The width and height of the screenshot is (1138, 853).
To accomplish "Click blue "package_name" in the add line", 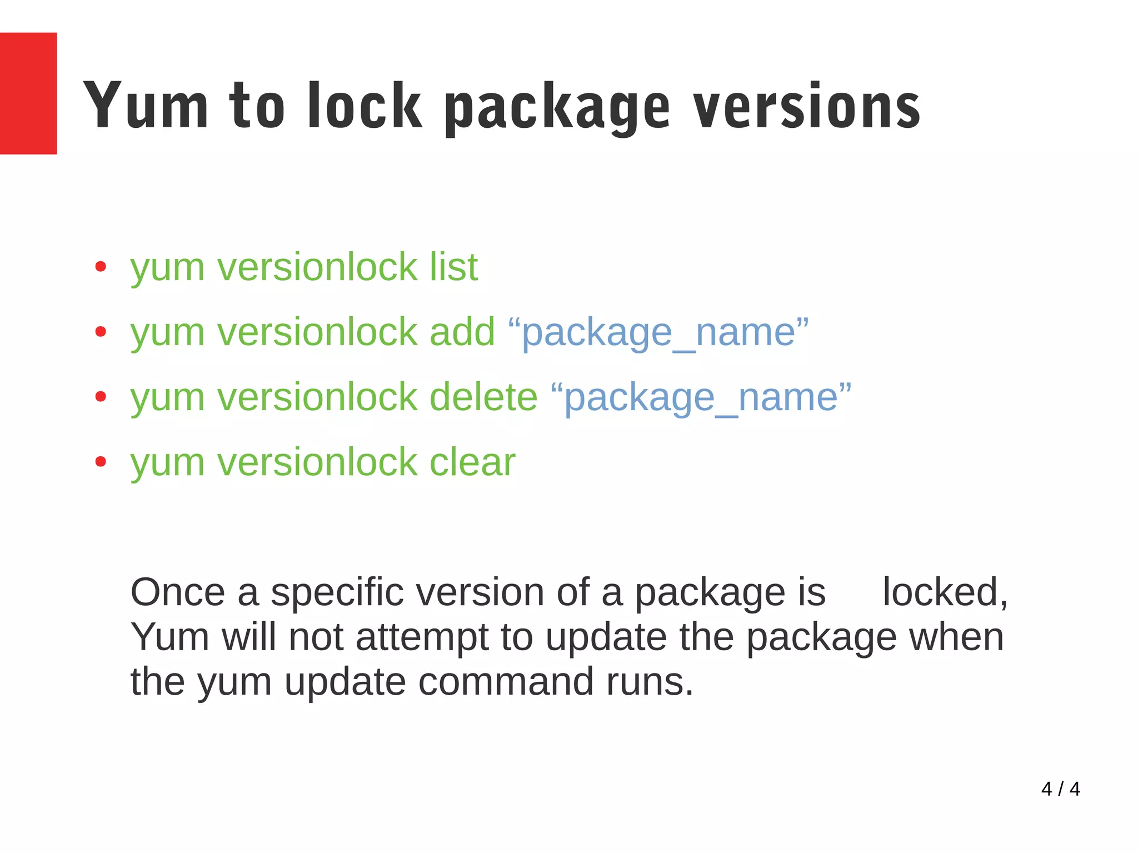I will click(658, 333).
